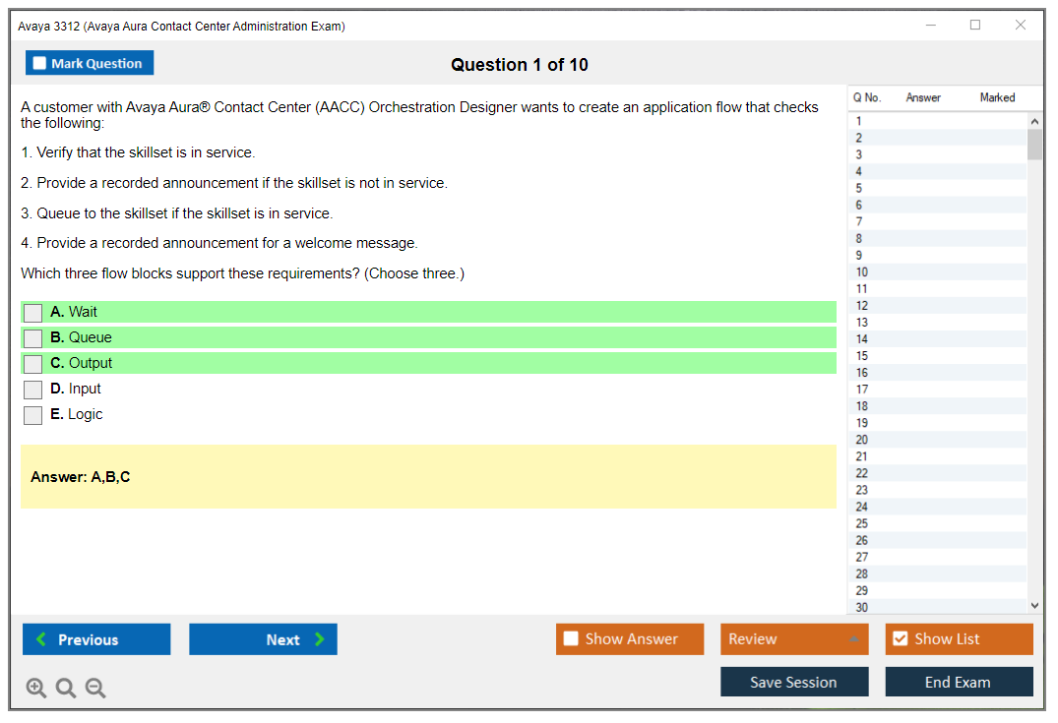Click the zoom in magnifier icon

tap(36, 689)
